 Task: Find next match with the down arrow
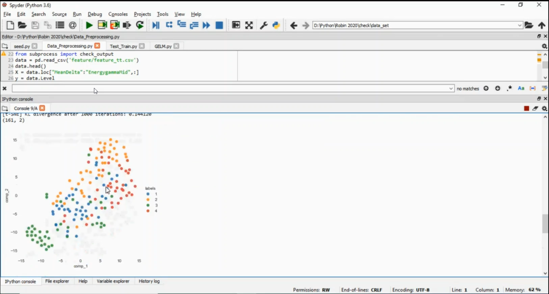coord(497,89)
